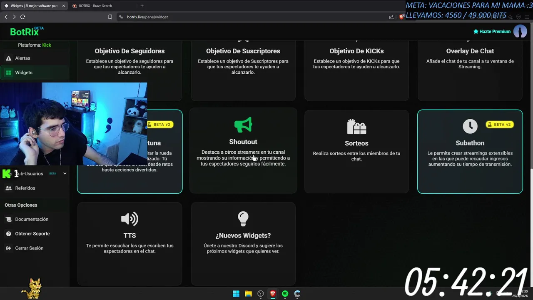Image resolution: width=533 pixels, height=300 pixels.
Task: Click the share icon in the address bar
Action: pyautogui.click(x=391, y=17)
